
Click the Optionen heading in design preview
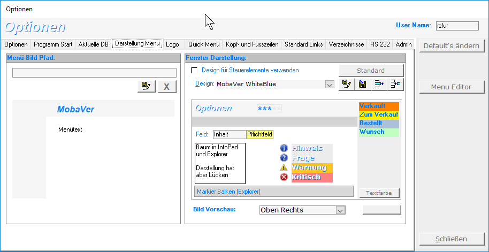pyautogui.click(x=213, y=109)
